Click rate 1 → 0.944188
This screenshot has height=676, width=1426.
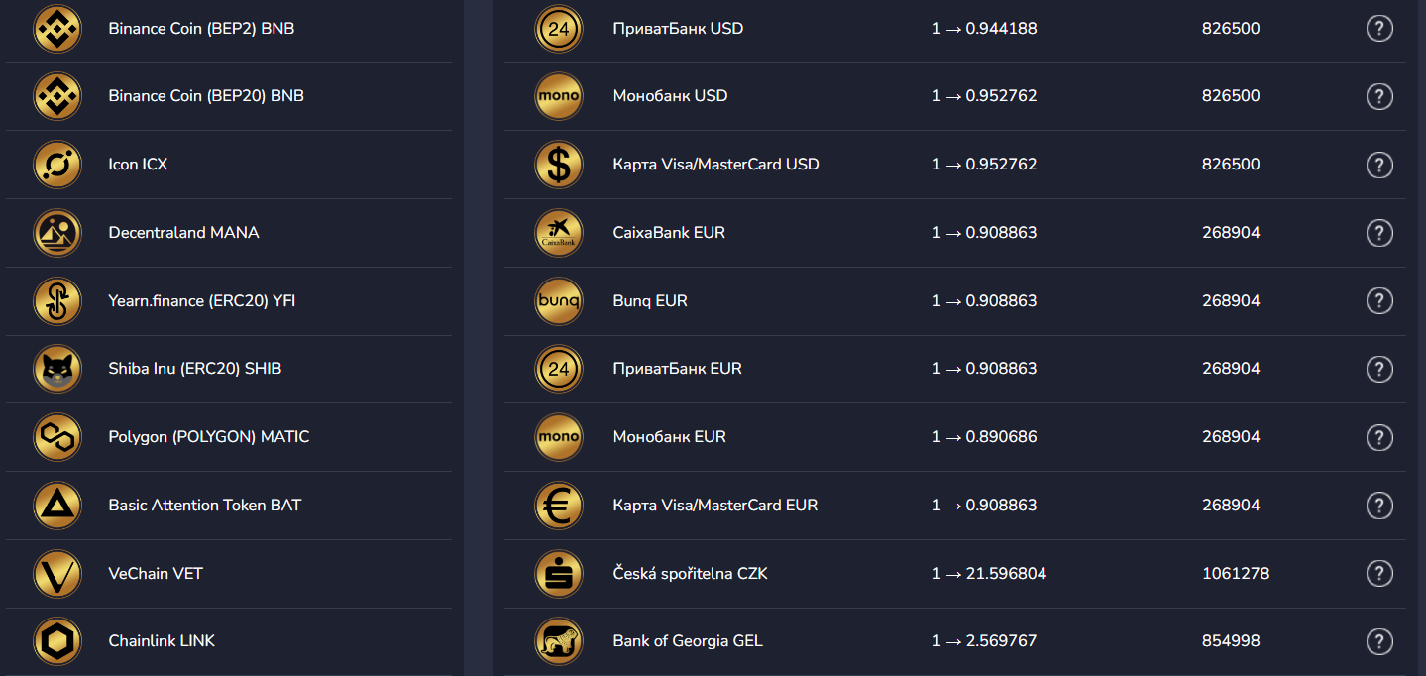(x=984, y=29)
